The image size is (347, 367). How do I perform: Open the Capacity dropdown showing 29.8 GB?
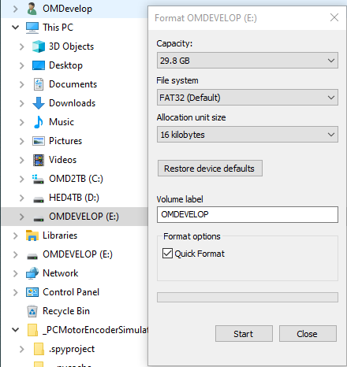coord(248,61)
